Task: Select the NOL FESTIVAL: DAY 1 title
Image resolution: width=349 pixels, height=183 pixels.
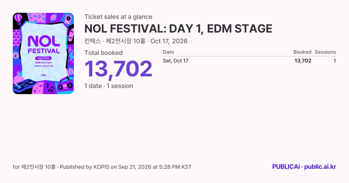Action: tap(178, 29)
